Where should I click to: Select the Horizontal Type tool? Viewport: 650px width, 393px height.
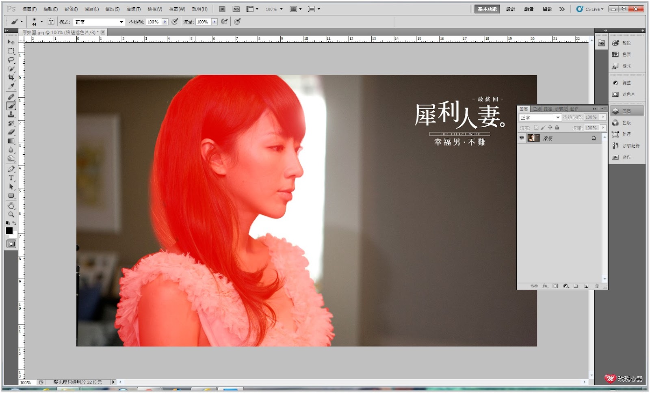11,178
